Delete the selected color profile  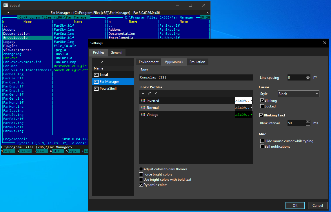[x=156, y=93]
